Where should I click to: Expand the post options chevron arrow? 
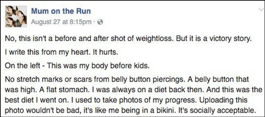[260, 10]
